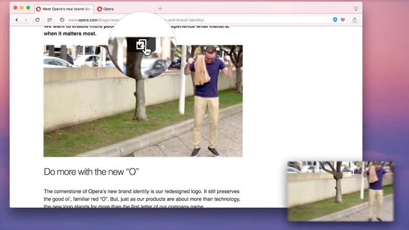Click the video pop-out button
409x230 pixels.
pos(141,44)
